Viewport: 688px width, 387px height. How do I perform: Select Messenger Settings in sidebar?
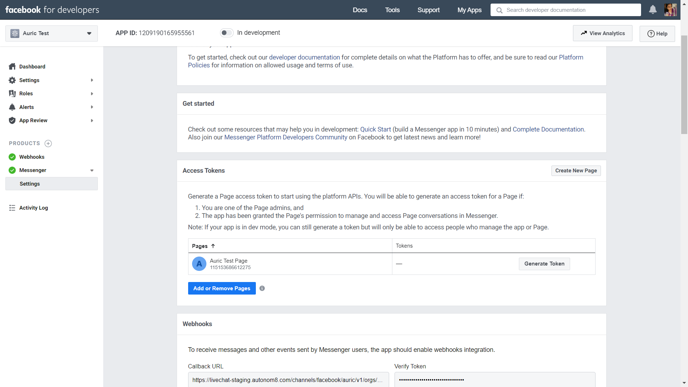click(52, 184)
